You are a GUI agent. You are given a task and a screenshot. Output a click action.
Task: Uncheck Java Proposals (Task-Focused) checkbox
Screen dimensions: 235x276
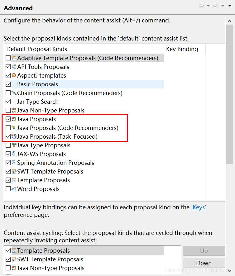[8, 136]
